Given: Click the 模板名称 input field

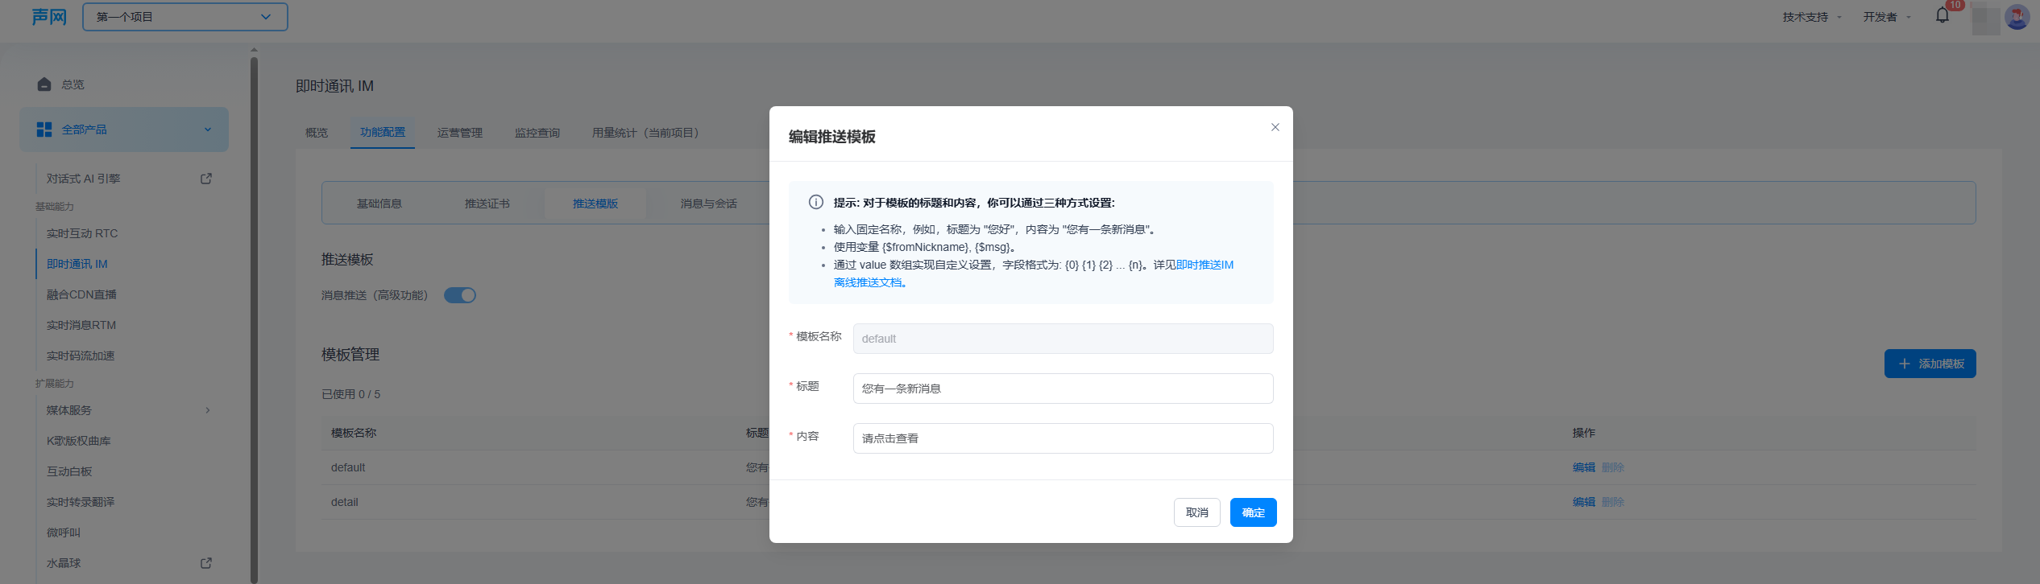Looking at the screenshot, I should point(1064,339).
